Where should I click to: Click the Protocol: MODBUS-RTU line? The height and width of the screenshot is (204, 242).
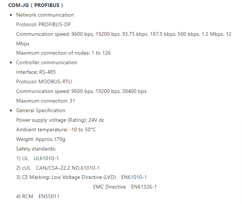[44, 82]
